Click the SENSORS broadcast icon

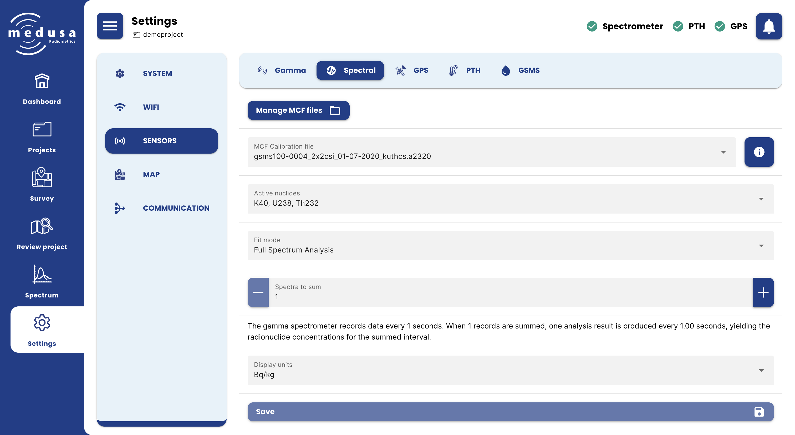point(120,141)
